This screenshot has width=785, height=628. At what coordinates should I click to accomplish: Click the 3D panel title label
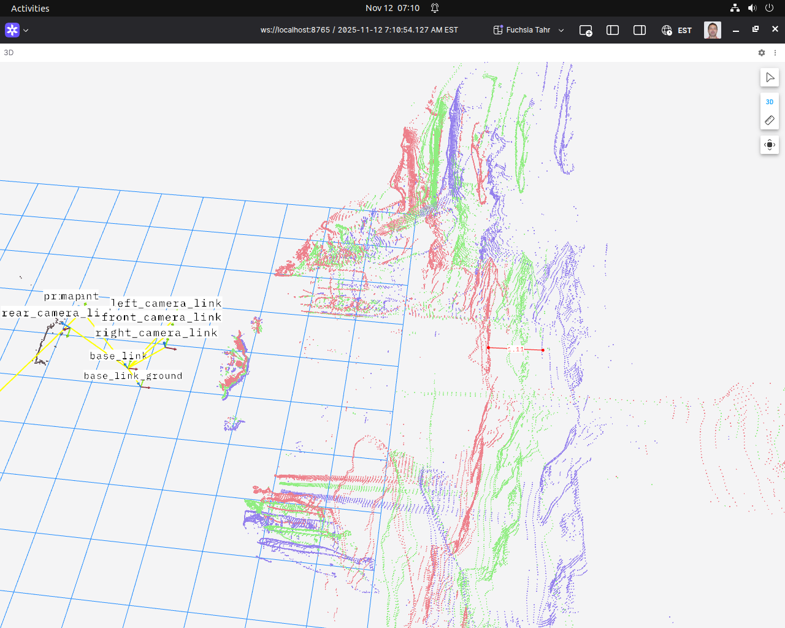coord(9,53)
